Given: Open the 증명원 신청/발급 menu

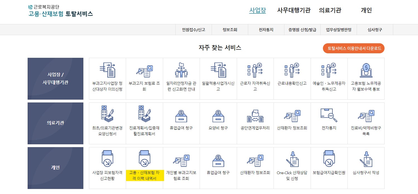Looking at the screenshot, I should (302, 30).
